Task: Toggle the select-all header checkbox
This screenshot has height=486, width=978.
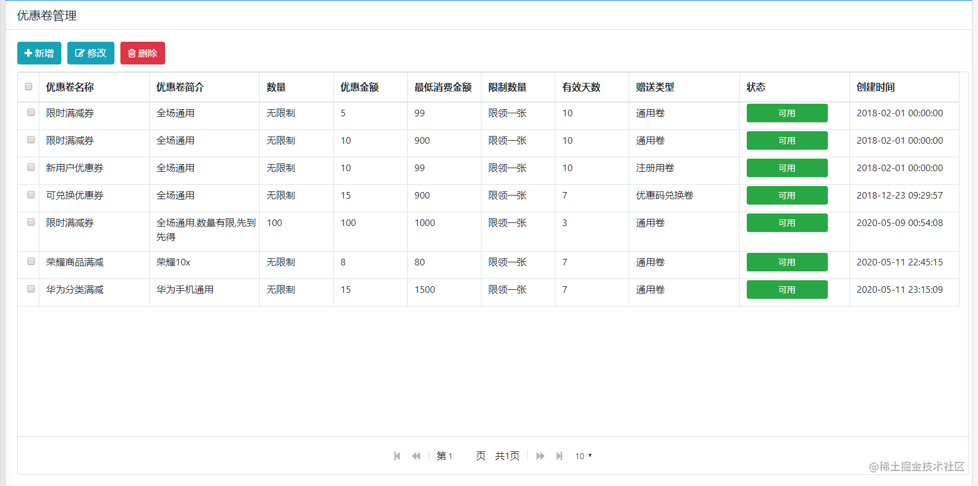Action: point(29,86)
